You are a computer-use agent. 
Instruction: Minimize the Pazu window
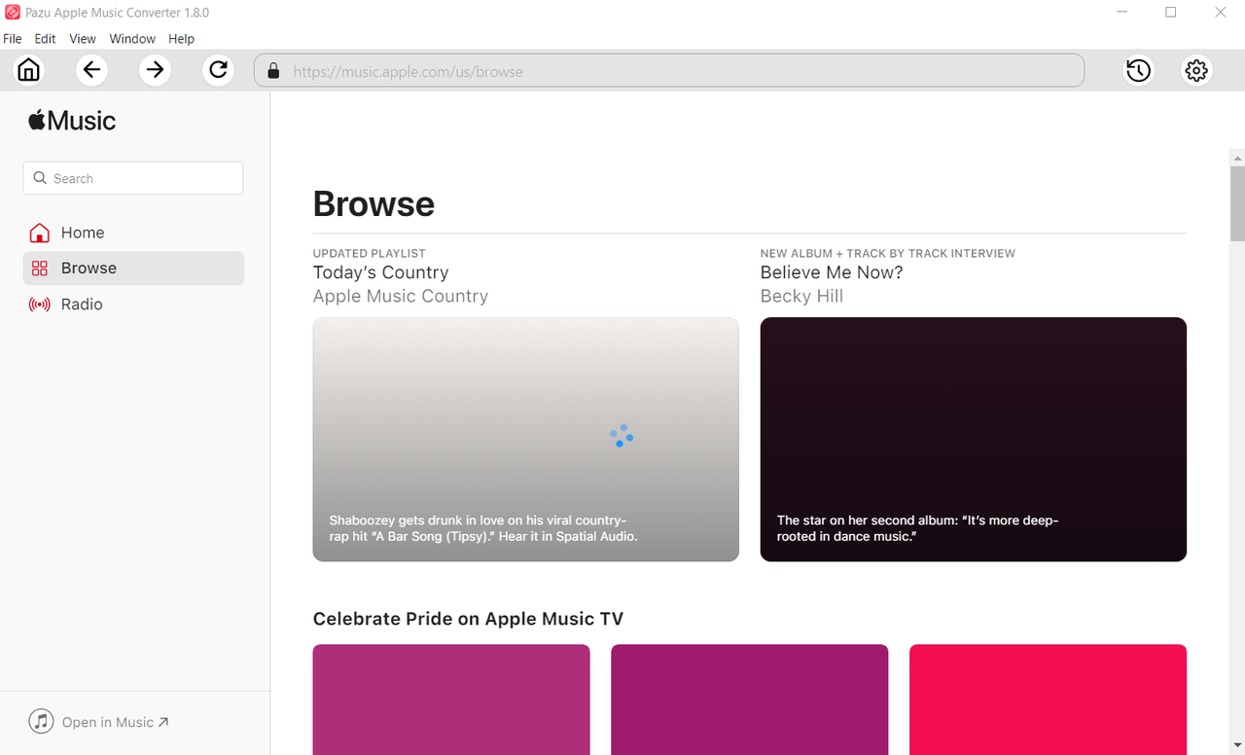pyautogui.click(x=1122, y=13)
